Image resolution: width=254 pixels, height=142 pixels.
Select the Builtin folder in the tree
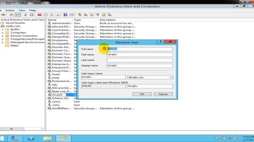click(15, 29)
